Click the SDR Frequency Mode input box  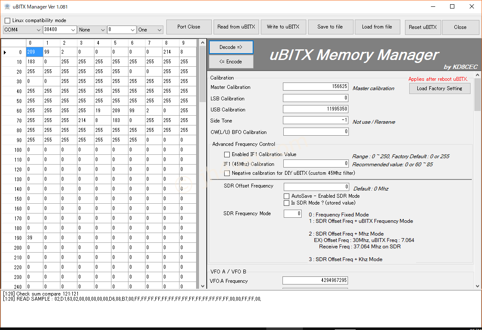tap(293, 213)
